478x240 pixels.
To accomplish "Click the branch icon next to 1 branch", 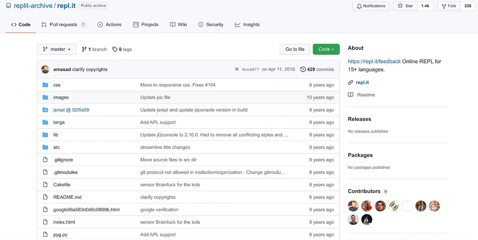I will point(85,49).
